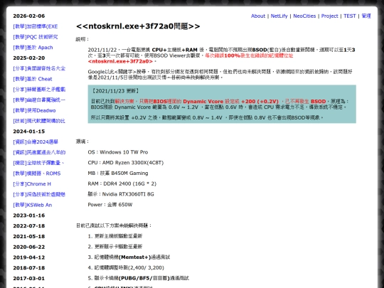Expand the 2022-07-18 date group
This screenshot has height=288, width=384.
pyautogui.click(x=29, y=226)
